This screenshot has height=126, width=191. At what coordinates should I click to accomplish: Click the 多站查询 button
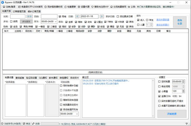tap(26, 22)
